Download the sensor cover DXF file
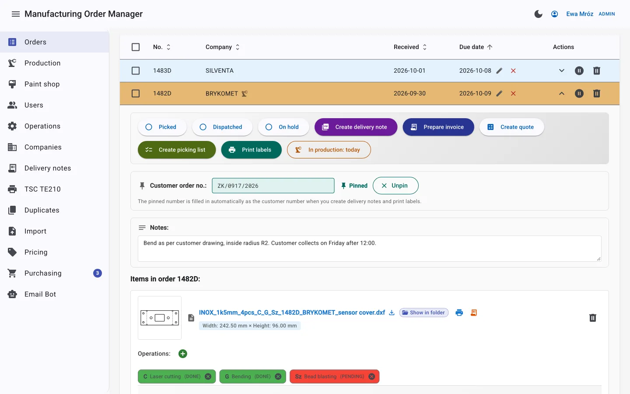The image size is (630, 394). click(392, 313)
